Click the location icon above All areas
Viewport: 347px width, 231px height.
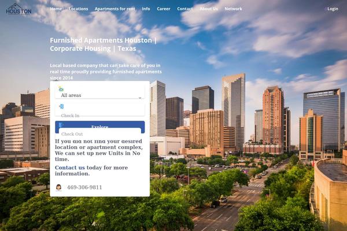[x=61, y=89]
